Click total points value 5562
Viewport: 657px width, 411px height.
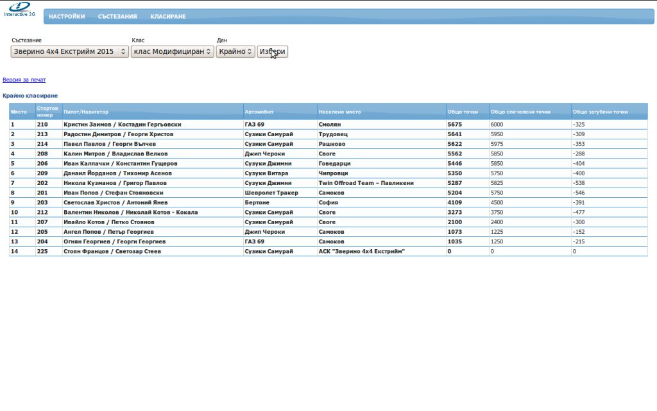click(455, 154)
